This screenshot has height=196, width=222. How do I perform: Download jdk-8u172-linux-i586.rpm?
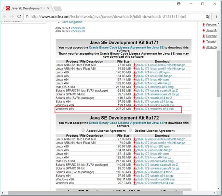pos(153,146)
